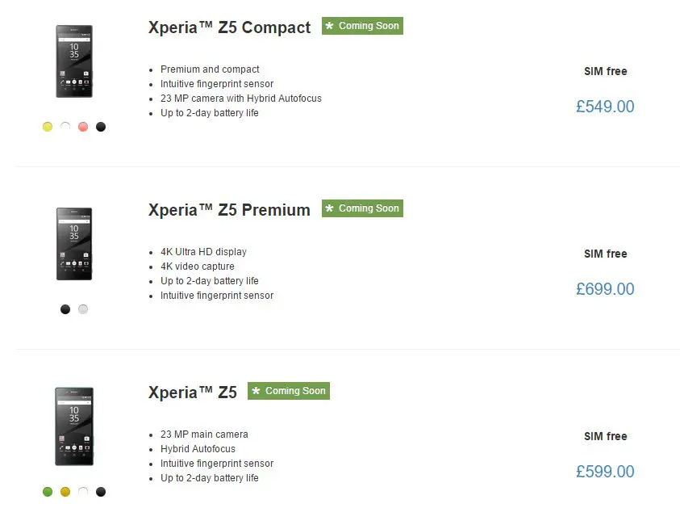Select black color for Xperia Z5 Premium
680x529 pixels.
[65, 309]
